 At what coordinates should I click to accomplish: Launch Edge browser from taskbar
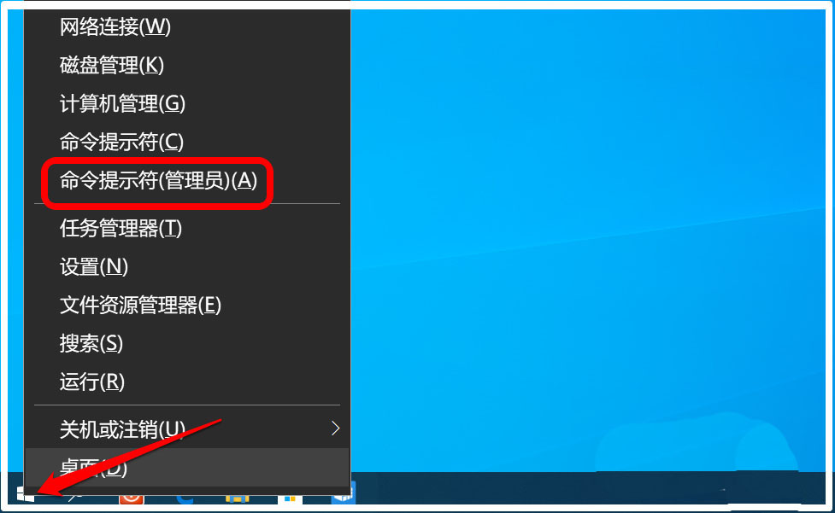click(x=185, y=498)
